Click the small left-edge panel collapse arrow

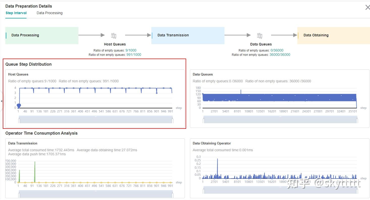coord(2,101)
